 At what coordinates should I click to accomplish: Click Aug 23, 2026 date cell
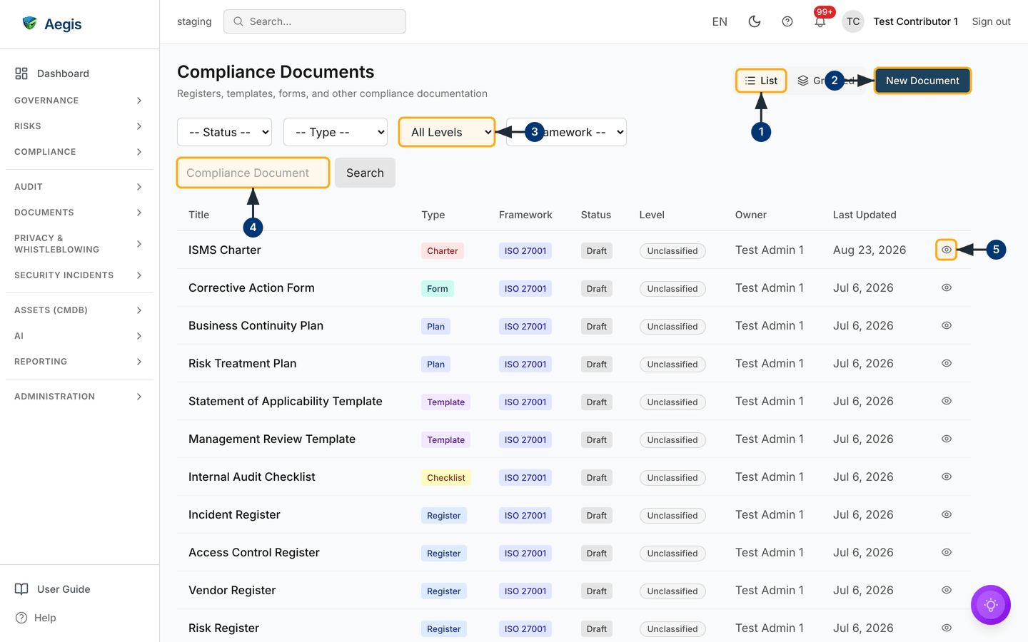tap(870, 250)
